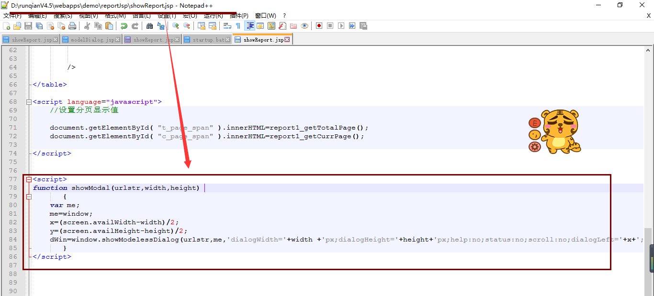Toggle synchronized vertical scrolling

click(202, 26)
